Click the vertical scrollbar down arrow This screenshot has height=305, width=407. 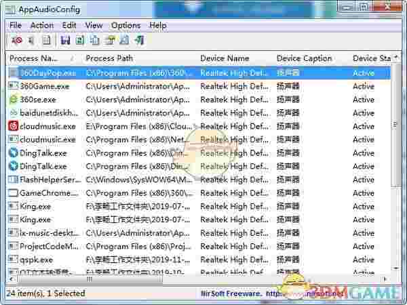tap(396, 268)
